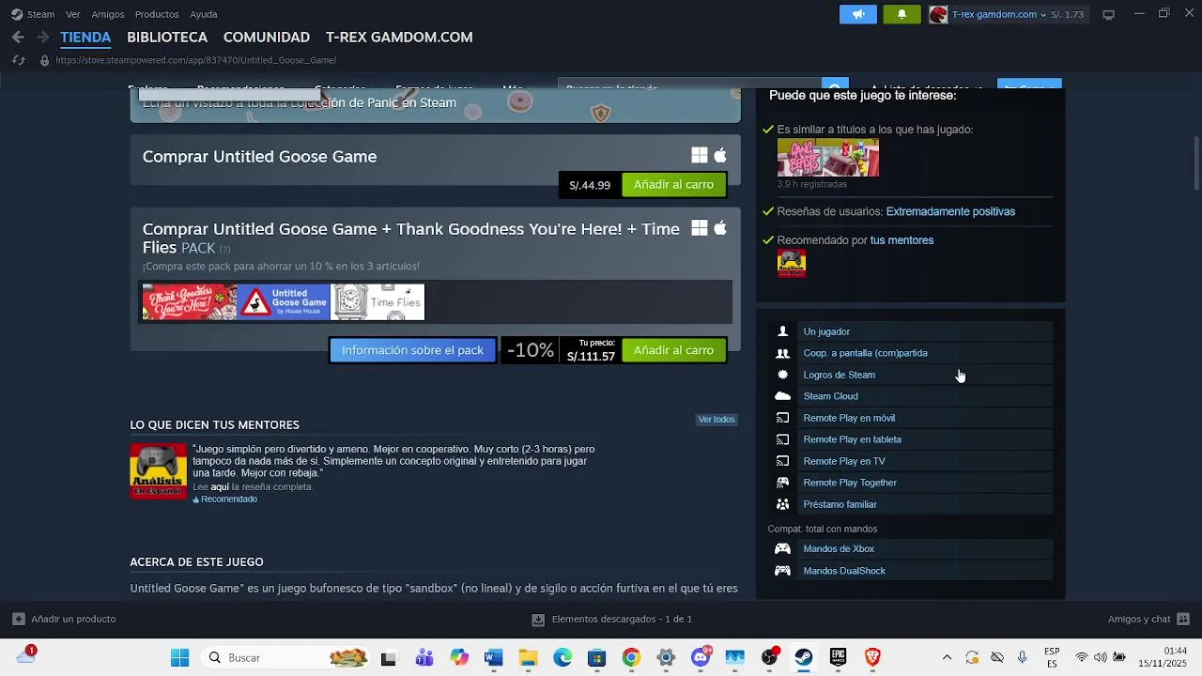This screenshot has width=1202, height=676.
Task: Open the announcements megaphone button
Action: [858, 14]
